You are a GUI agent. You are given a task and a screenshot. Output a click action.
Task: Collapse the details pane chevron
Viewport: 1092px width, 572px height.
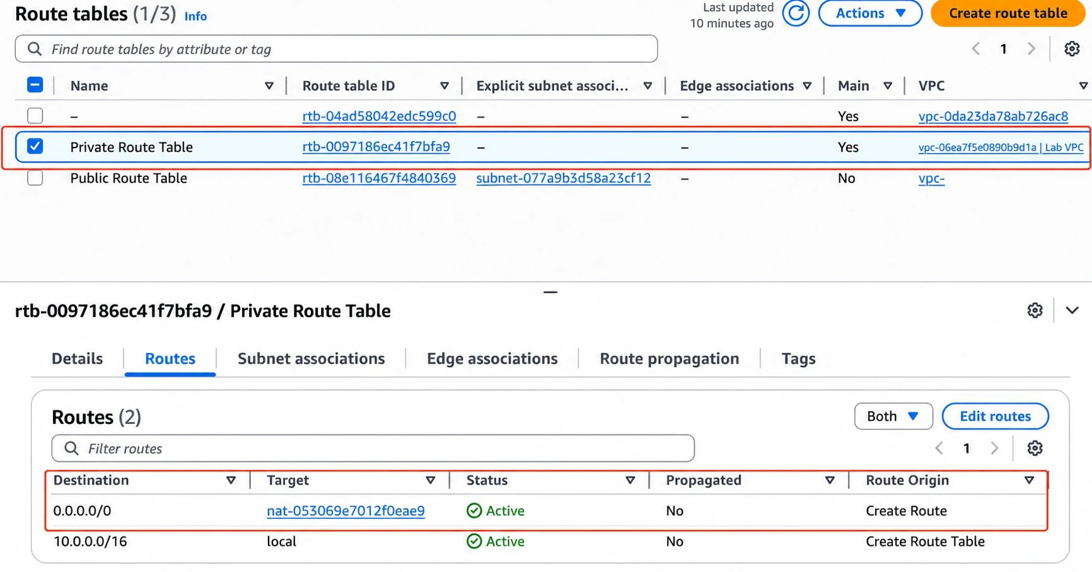click(1072, 310)
